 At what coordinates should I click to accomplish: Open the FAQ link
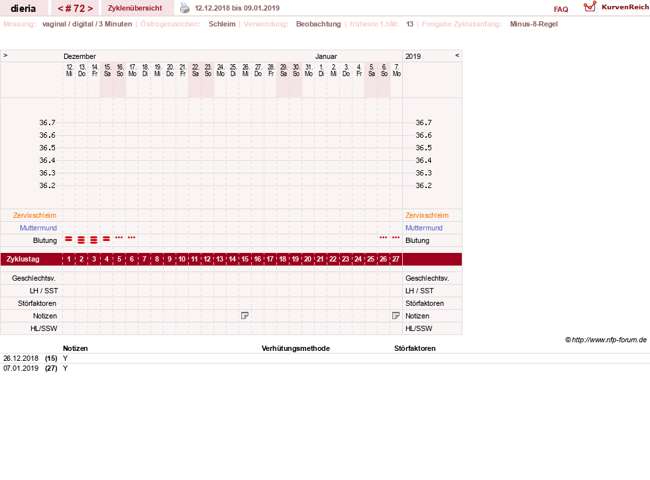(x=561, y=9)
